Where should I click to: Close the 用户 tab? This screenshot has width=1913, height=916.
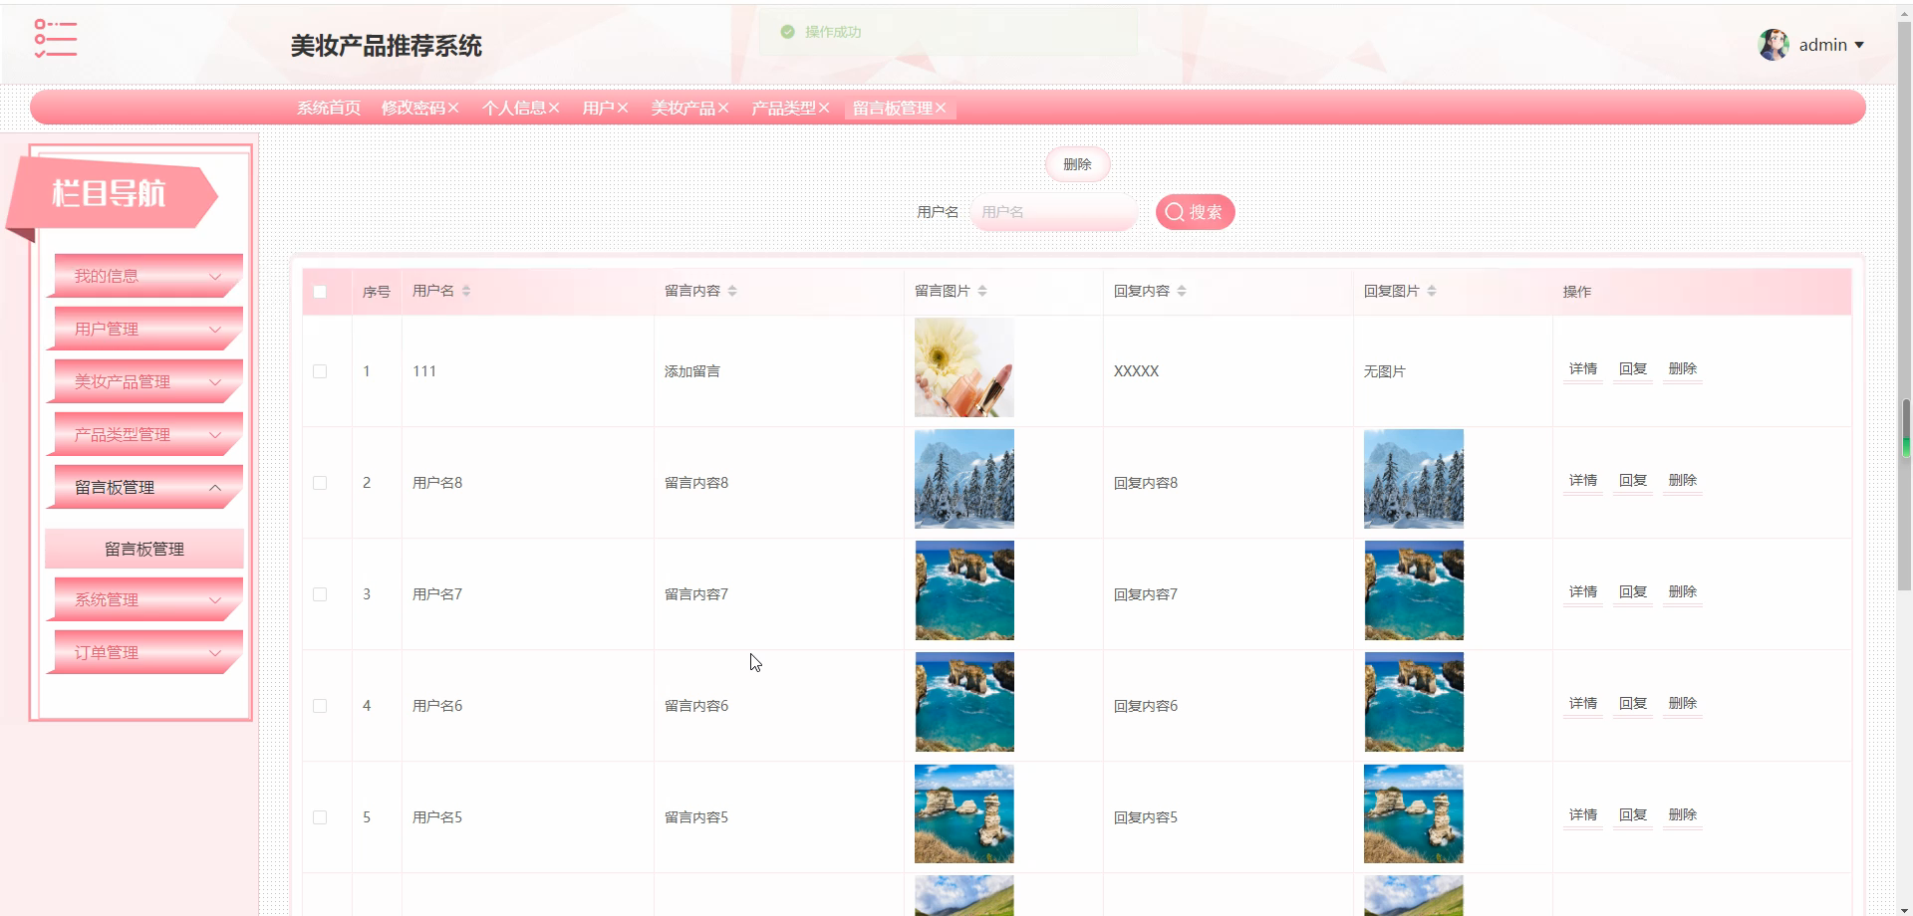(623, 108)
